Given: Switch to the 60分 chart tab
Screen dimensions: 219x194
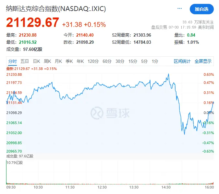Looking at the screenshot, I should (107, 61).
